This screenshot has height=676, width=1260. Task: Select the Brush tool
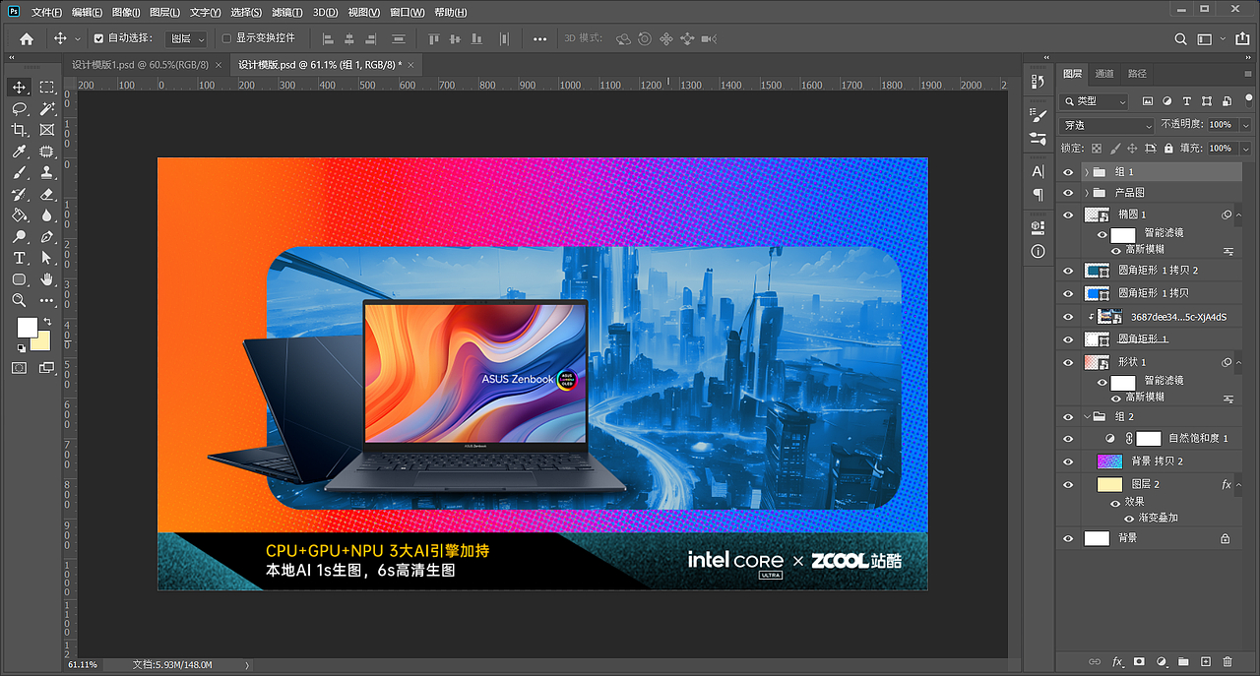pos(19,172)
